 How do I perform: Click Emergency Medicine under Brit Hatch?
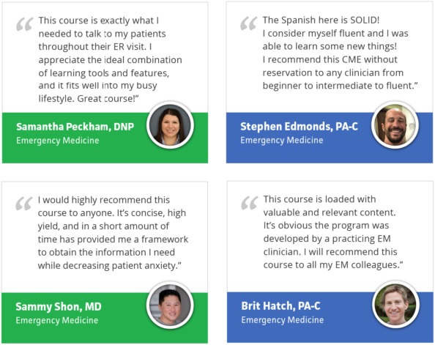click(283, 320)
